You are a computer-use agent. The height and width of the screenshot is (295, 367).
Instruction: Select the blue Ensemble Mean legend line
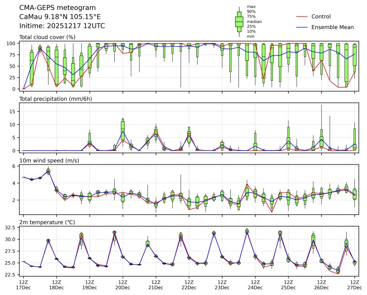point(303,27)
